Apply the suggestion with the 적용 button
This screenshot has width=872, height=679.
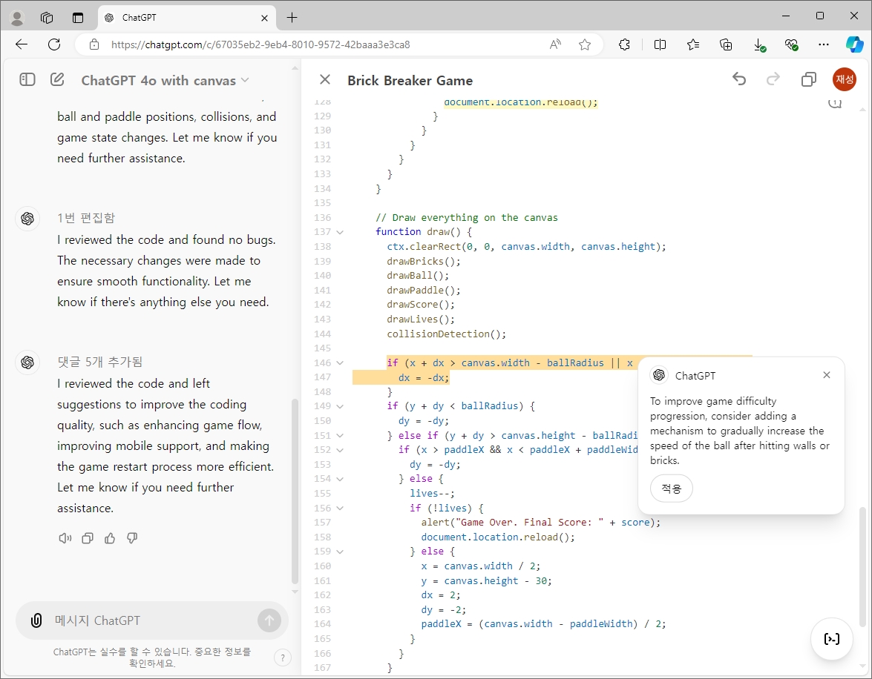click(x=671, y=488)
